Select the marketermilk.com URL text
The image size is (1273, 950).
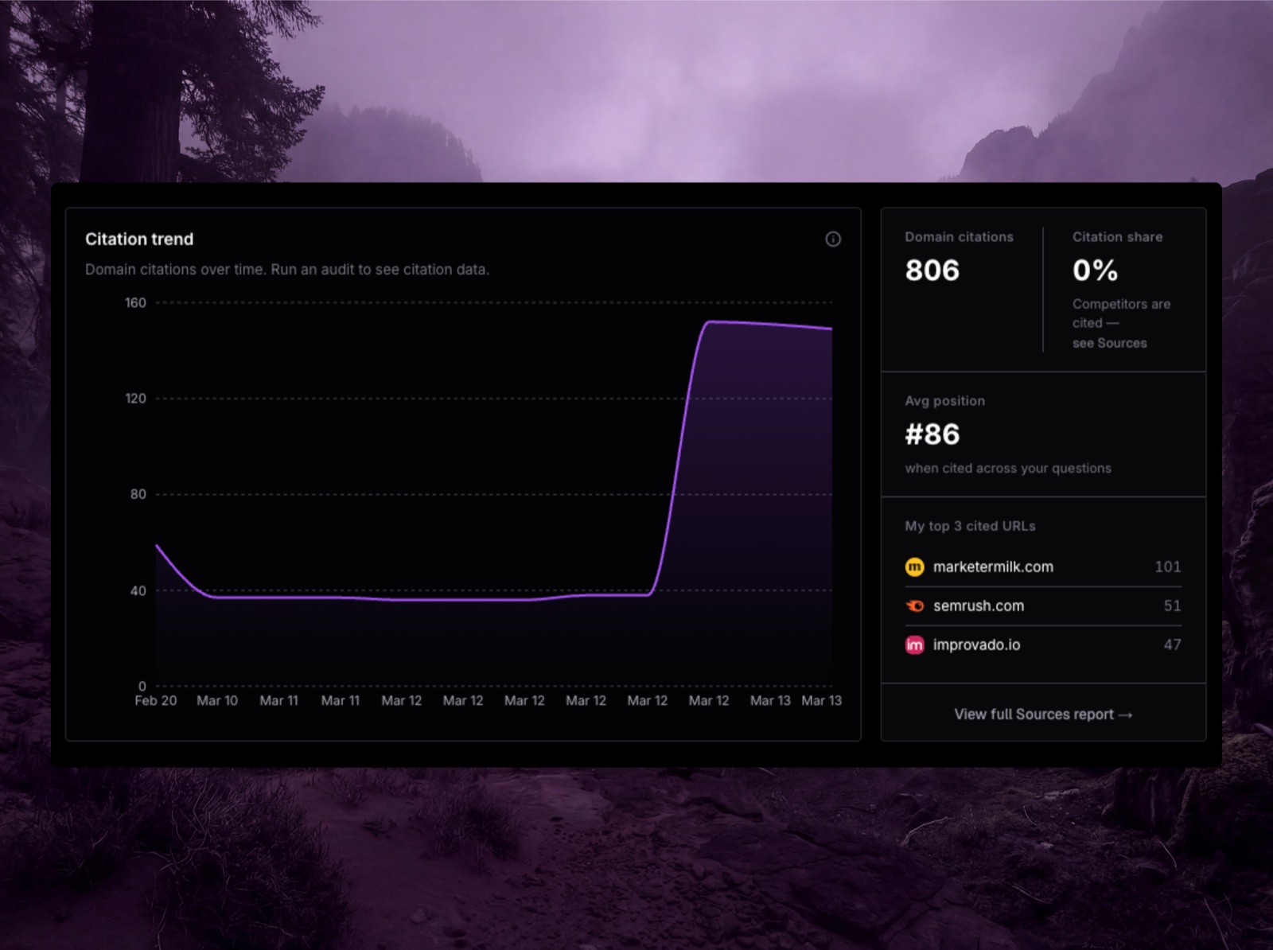pyautogui.click(x=992, y=566)
